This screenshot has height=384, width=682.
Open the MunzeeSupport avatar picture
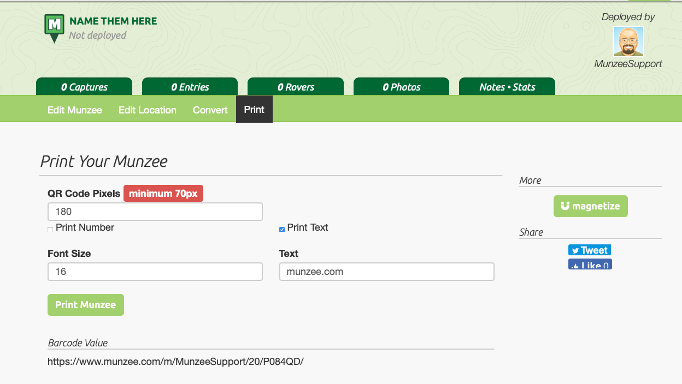click(628, 41)
